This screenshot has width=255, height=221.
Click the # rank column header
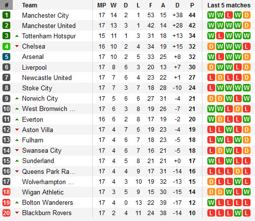click(6, 5)
